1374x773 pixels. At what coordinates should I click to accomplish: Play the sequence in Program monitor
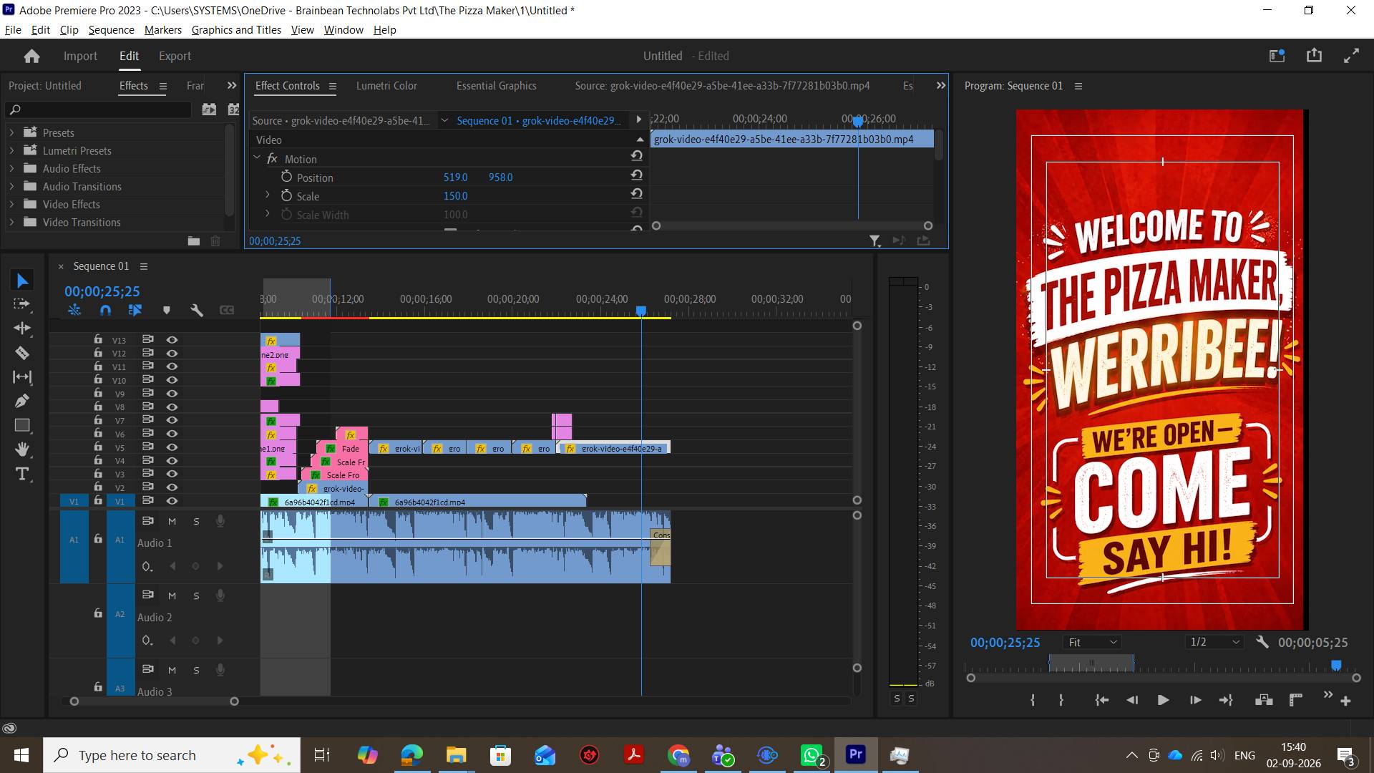(x=1163, y=700)
